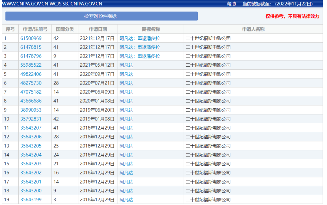Open registration number 35643201
Screen dimensions: 327x205
31,182
